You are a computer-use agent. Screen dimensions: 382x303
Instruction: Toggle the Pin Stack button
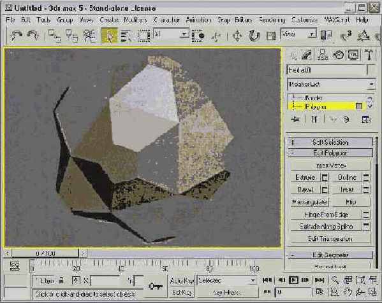pos(295,119)
